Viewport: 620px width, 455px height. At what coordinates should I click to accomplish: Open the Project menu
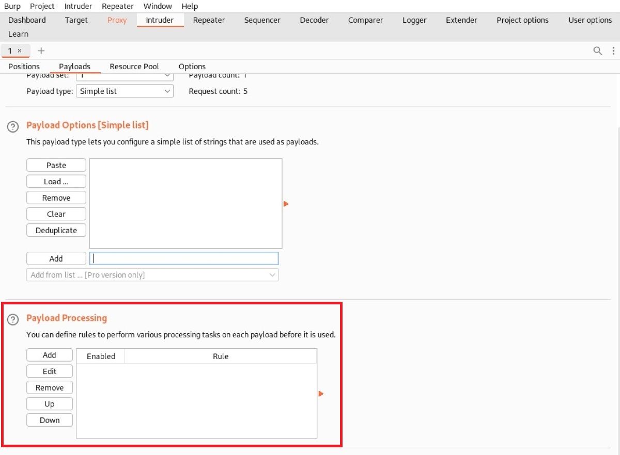point(42,6)
